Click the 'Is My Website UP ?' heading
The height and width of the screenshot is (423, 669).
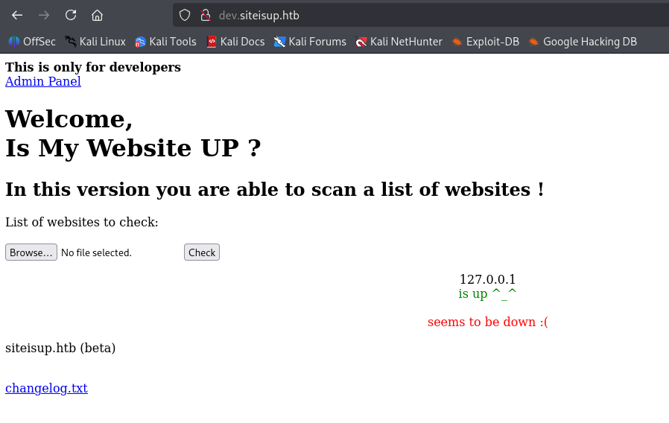click(x=133, y=148)
